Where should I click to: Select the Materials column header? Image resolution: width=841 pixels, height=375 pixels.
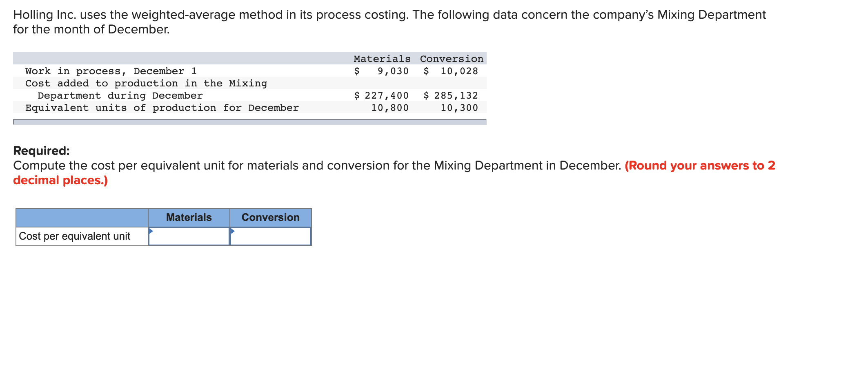(x=189, y=217)
